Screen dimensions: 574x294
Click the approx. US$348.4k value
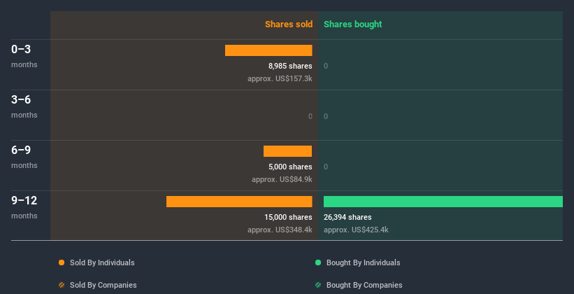point(280,230)
